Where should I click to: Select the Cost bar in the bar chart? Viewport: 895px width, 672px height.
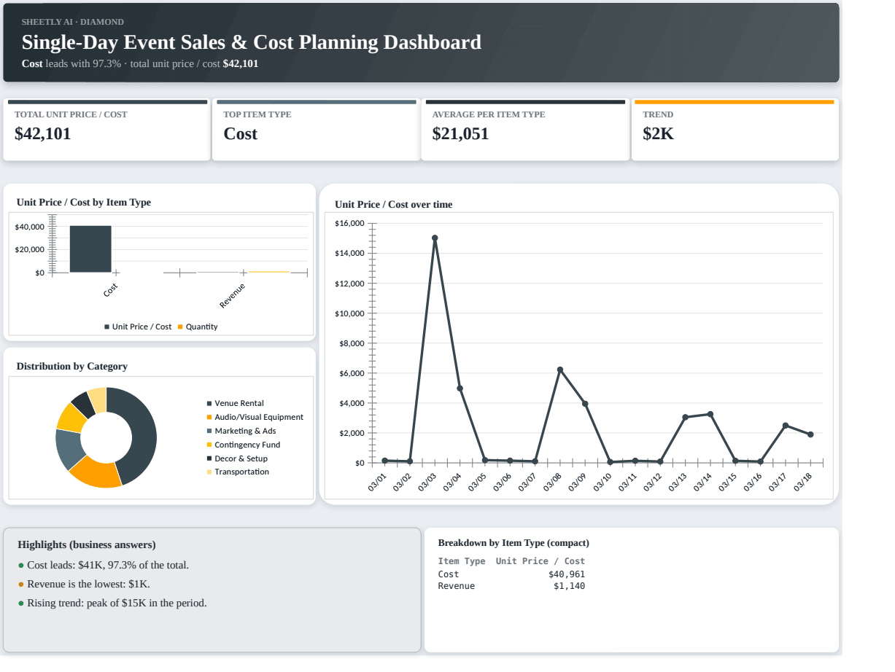tap(90, 249)
